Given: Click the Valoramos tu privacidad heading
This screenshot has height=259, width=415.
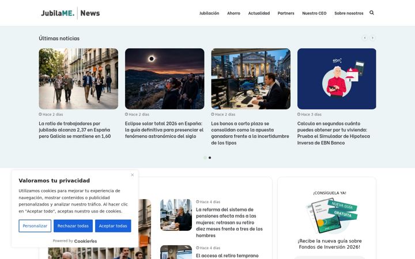Looking at the screenshot, I should pyautogui.click(x=54, y=181).
